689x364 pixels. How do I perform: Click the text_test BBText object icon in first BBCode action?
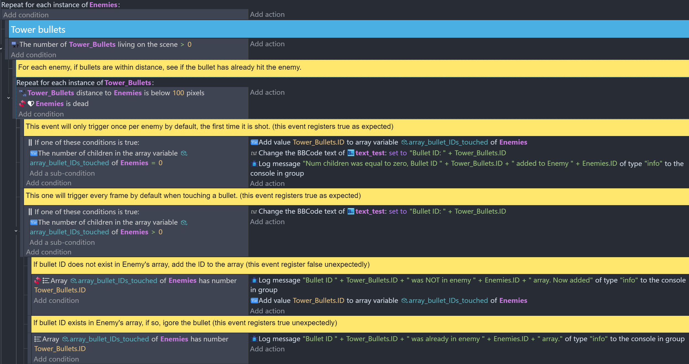click(x=351, y=153)
